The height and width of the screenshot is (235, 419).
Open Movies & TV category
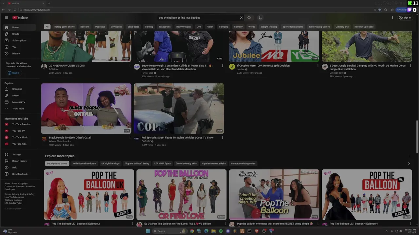[x=20, y=102]
